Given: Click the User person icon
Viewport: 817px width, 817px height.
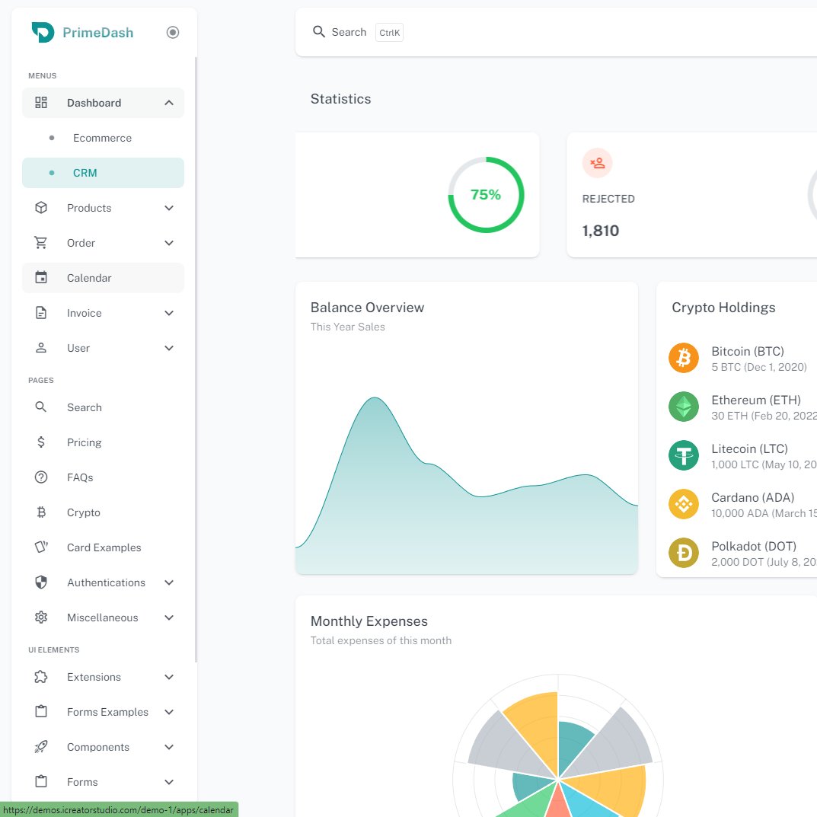Looking at the screenshot, I should coord(41,348).
